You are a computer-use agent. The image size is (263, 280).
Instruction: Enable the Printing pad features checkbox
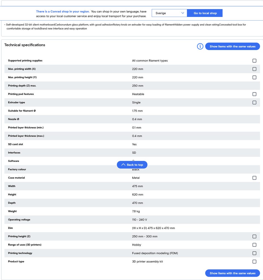(x=254, y=94)
